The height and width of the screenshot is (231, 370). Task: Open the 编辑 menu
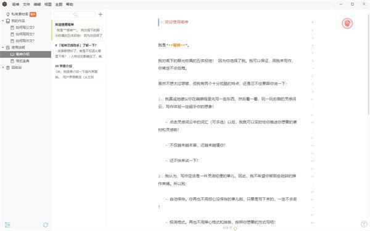[37, 4]
